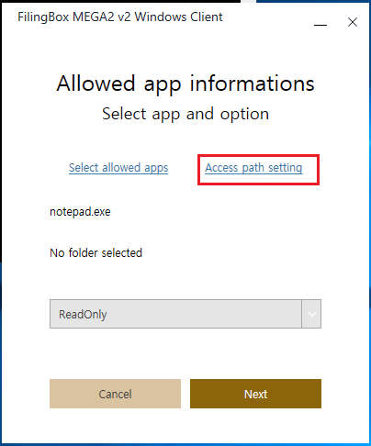This screenshot has width=371, height=446.
Task: Set the folder path via the red-boxed link
Action: click(253, 168)
